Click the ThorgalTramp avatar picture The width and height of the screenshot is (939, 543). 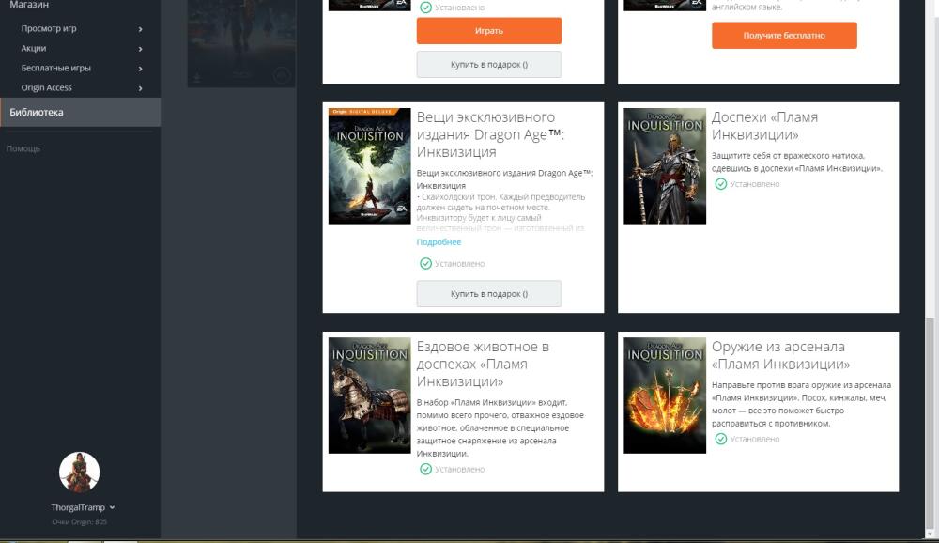point(79,473)
